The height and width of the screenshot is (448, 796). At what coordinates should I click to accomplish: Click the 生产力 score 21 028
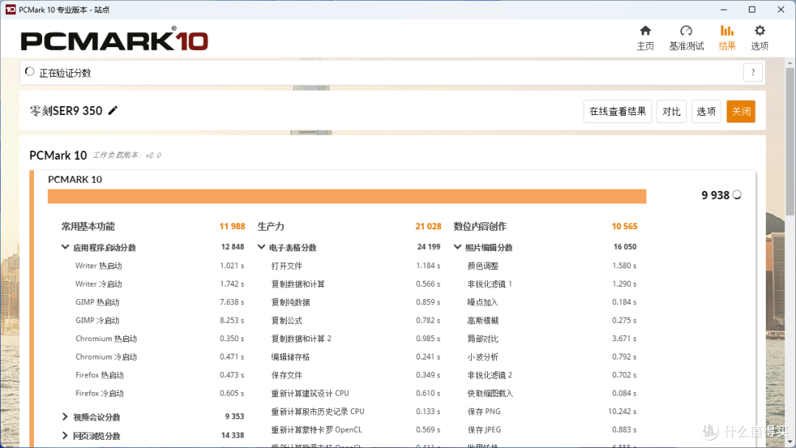pos(428,226)
